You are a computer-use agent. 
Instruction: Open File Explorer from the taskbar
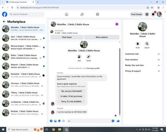(x=60, y=129)
